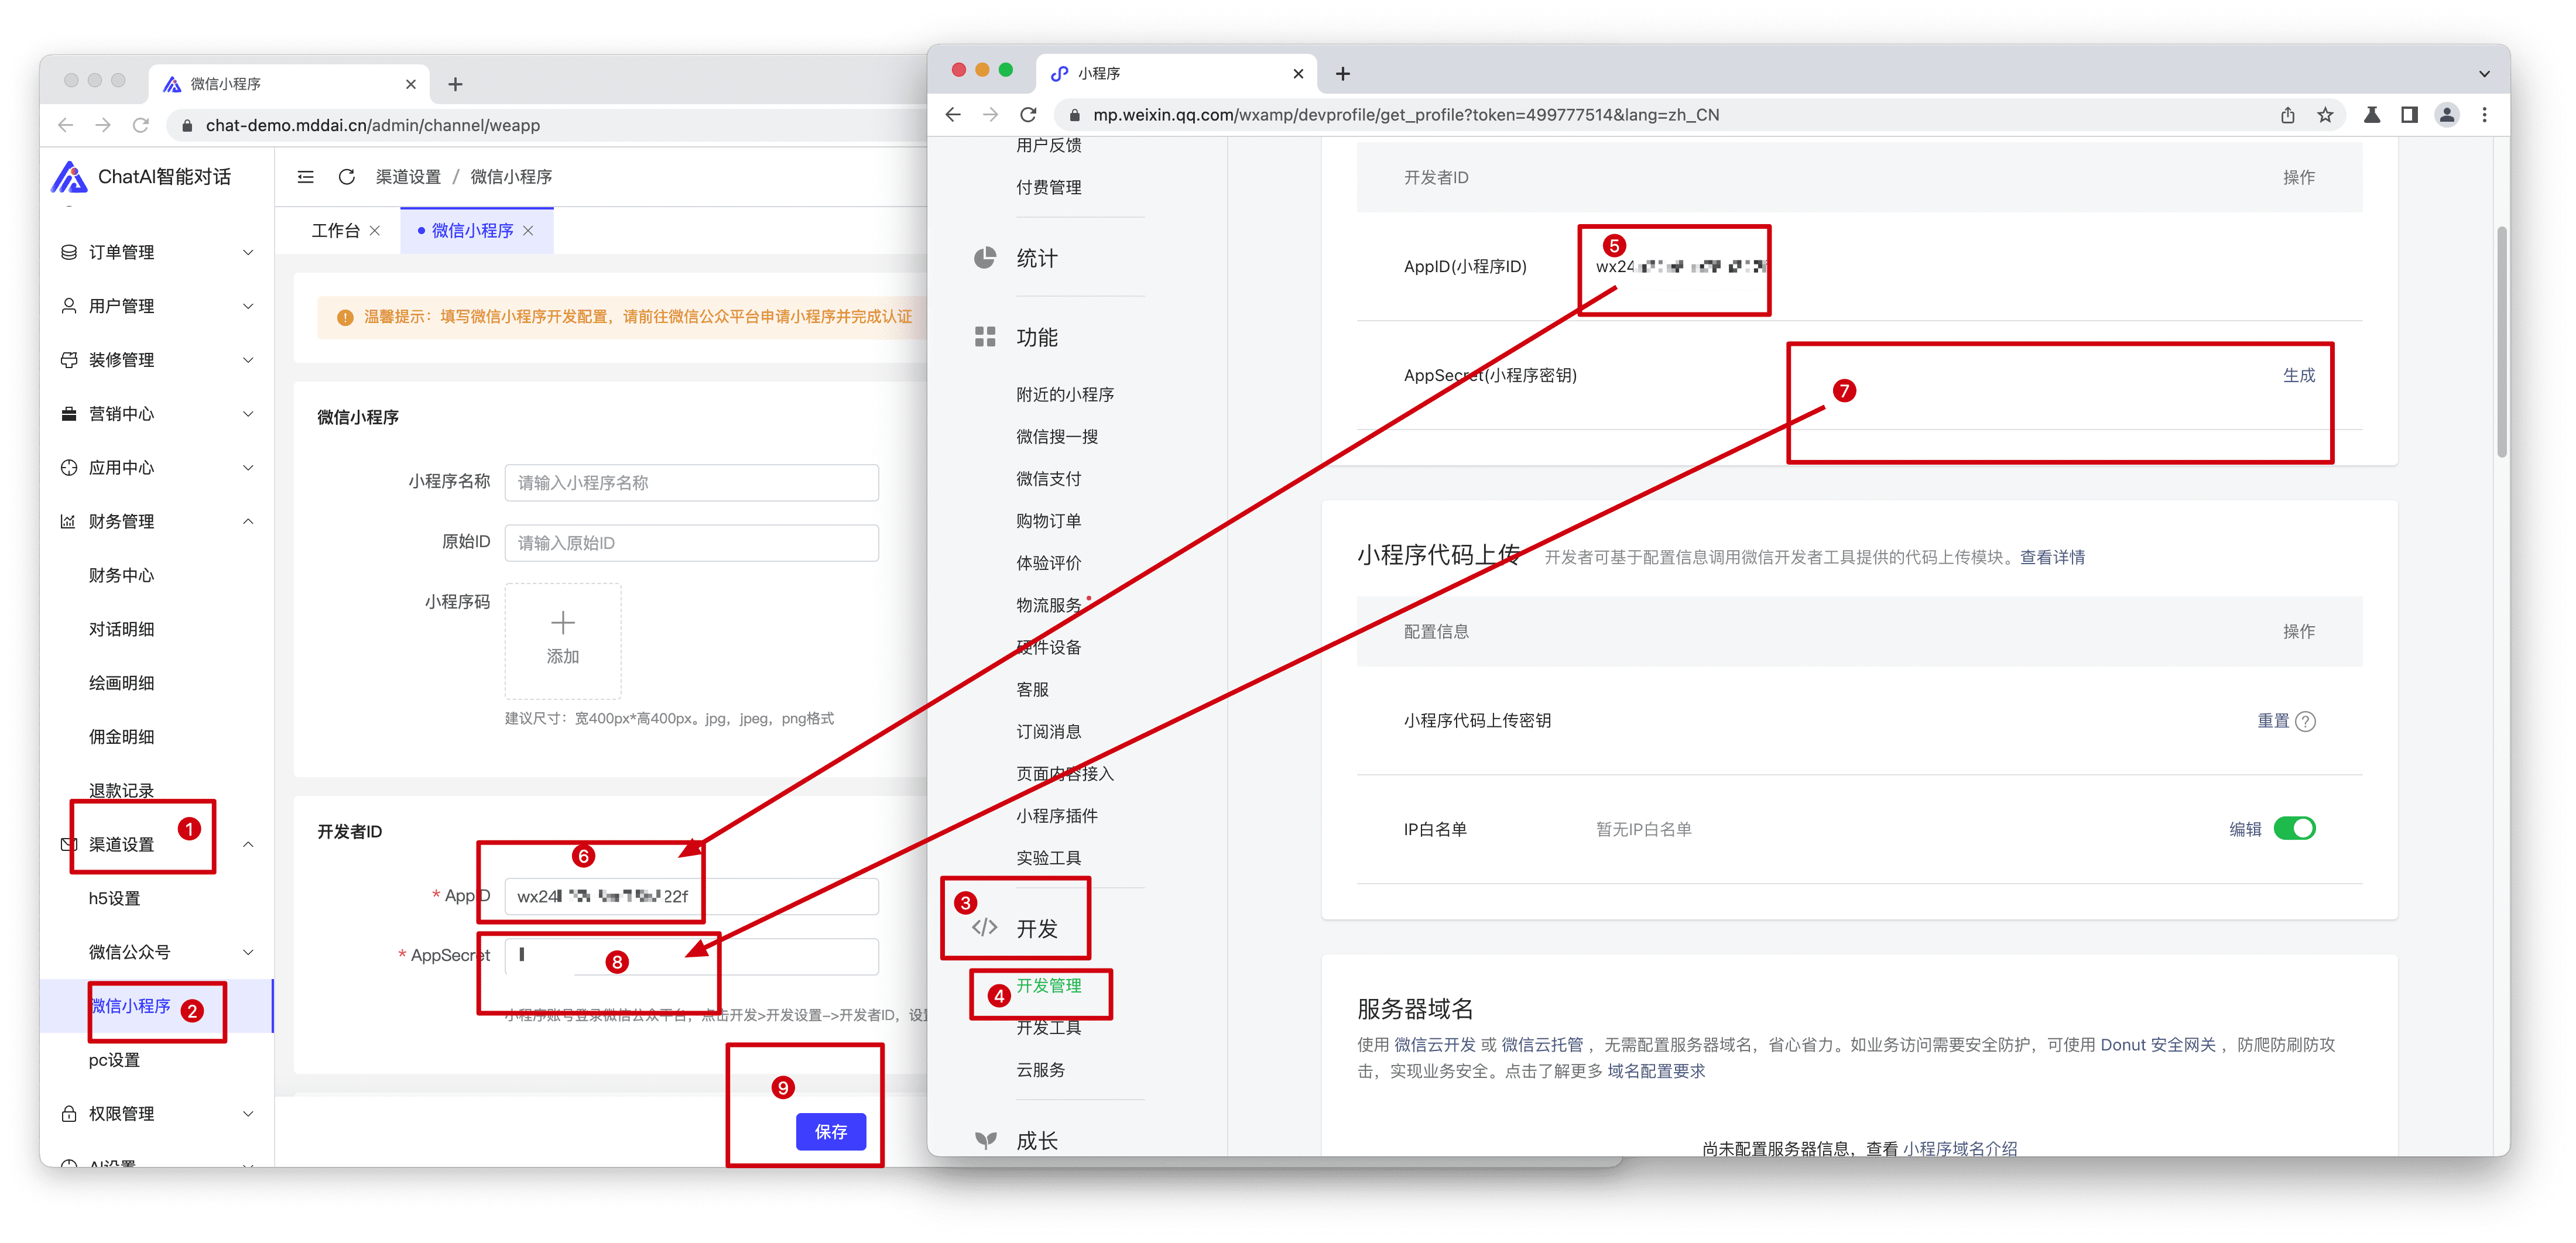The image size is (2576, 1243).
Task: Switch to the 工作台 tab
Action: 336,231
